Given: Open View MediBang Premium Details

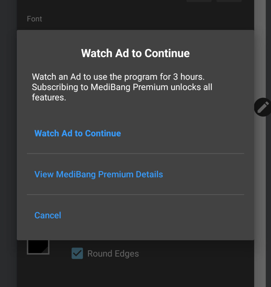Looking at the screenshot, I should pyautogui.click(x=98, y=174).
